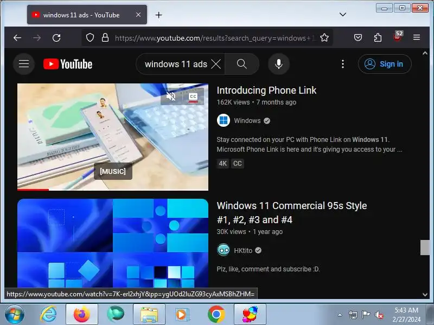Image resolution: width=434 pixels, height=325 pixels.
Task: Open a new tab with the plus button
Action: 158,15
